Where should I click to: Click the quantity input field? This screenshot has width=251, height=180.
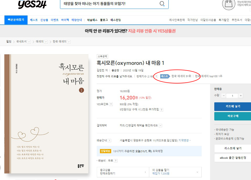(x=232, y=96)
